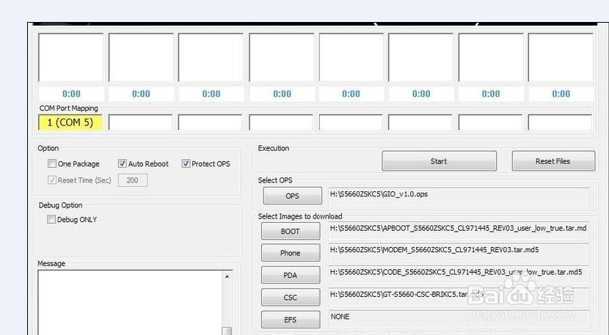
Task: Click the COM Port Mapping label
Action: coord(69,108)
